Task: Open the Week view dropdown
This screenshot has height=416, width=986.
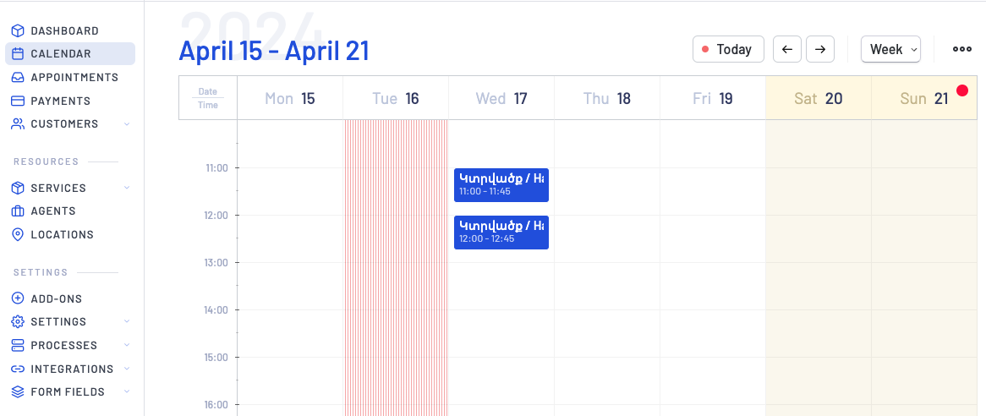Action: click(890, 49)
